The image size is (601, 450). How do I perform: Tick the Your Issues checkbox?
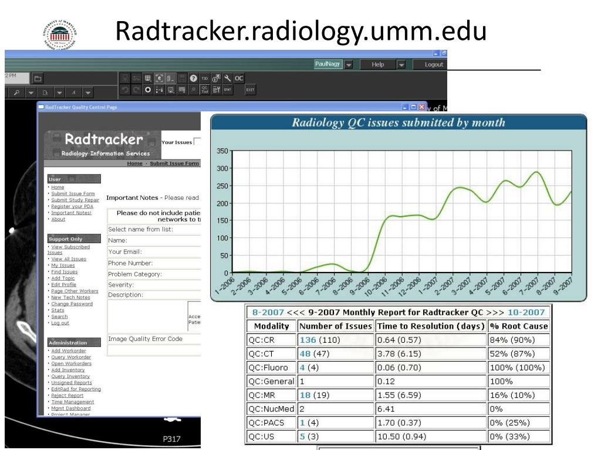click(x=197, y=142)
